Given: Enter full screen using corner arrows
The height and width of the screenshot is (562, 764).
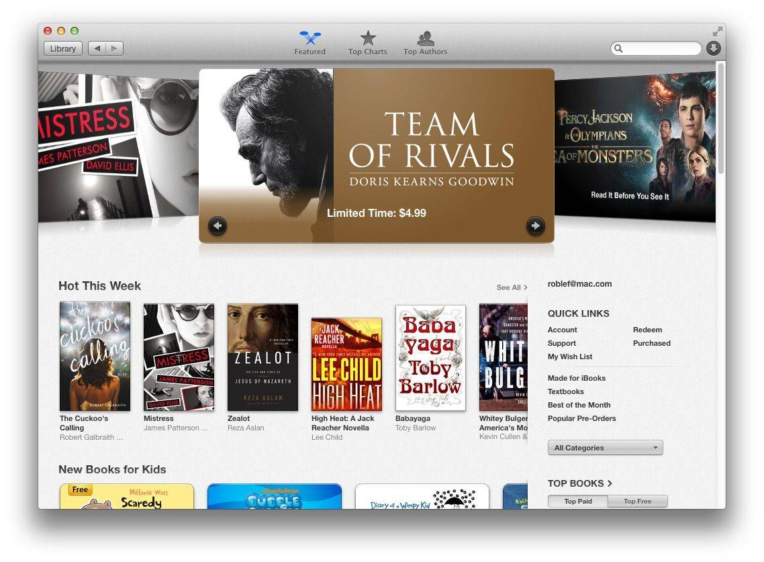Looking at the screenshot, I should click(717, 32).
